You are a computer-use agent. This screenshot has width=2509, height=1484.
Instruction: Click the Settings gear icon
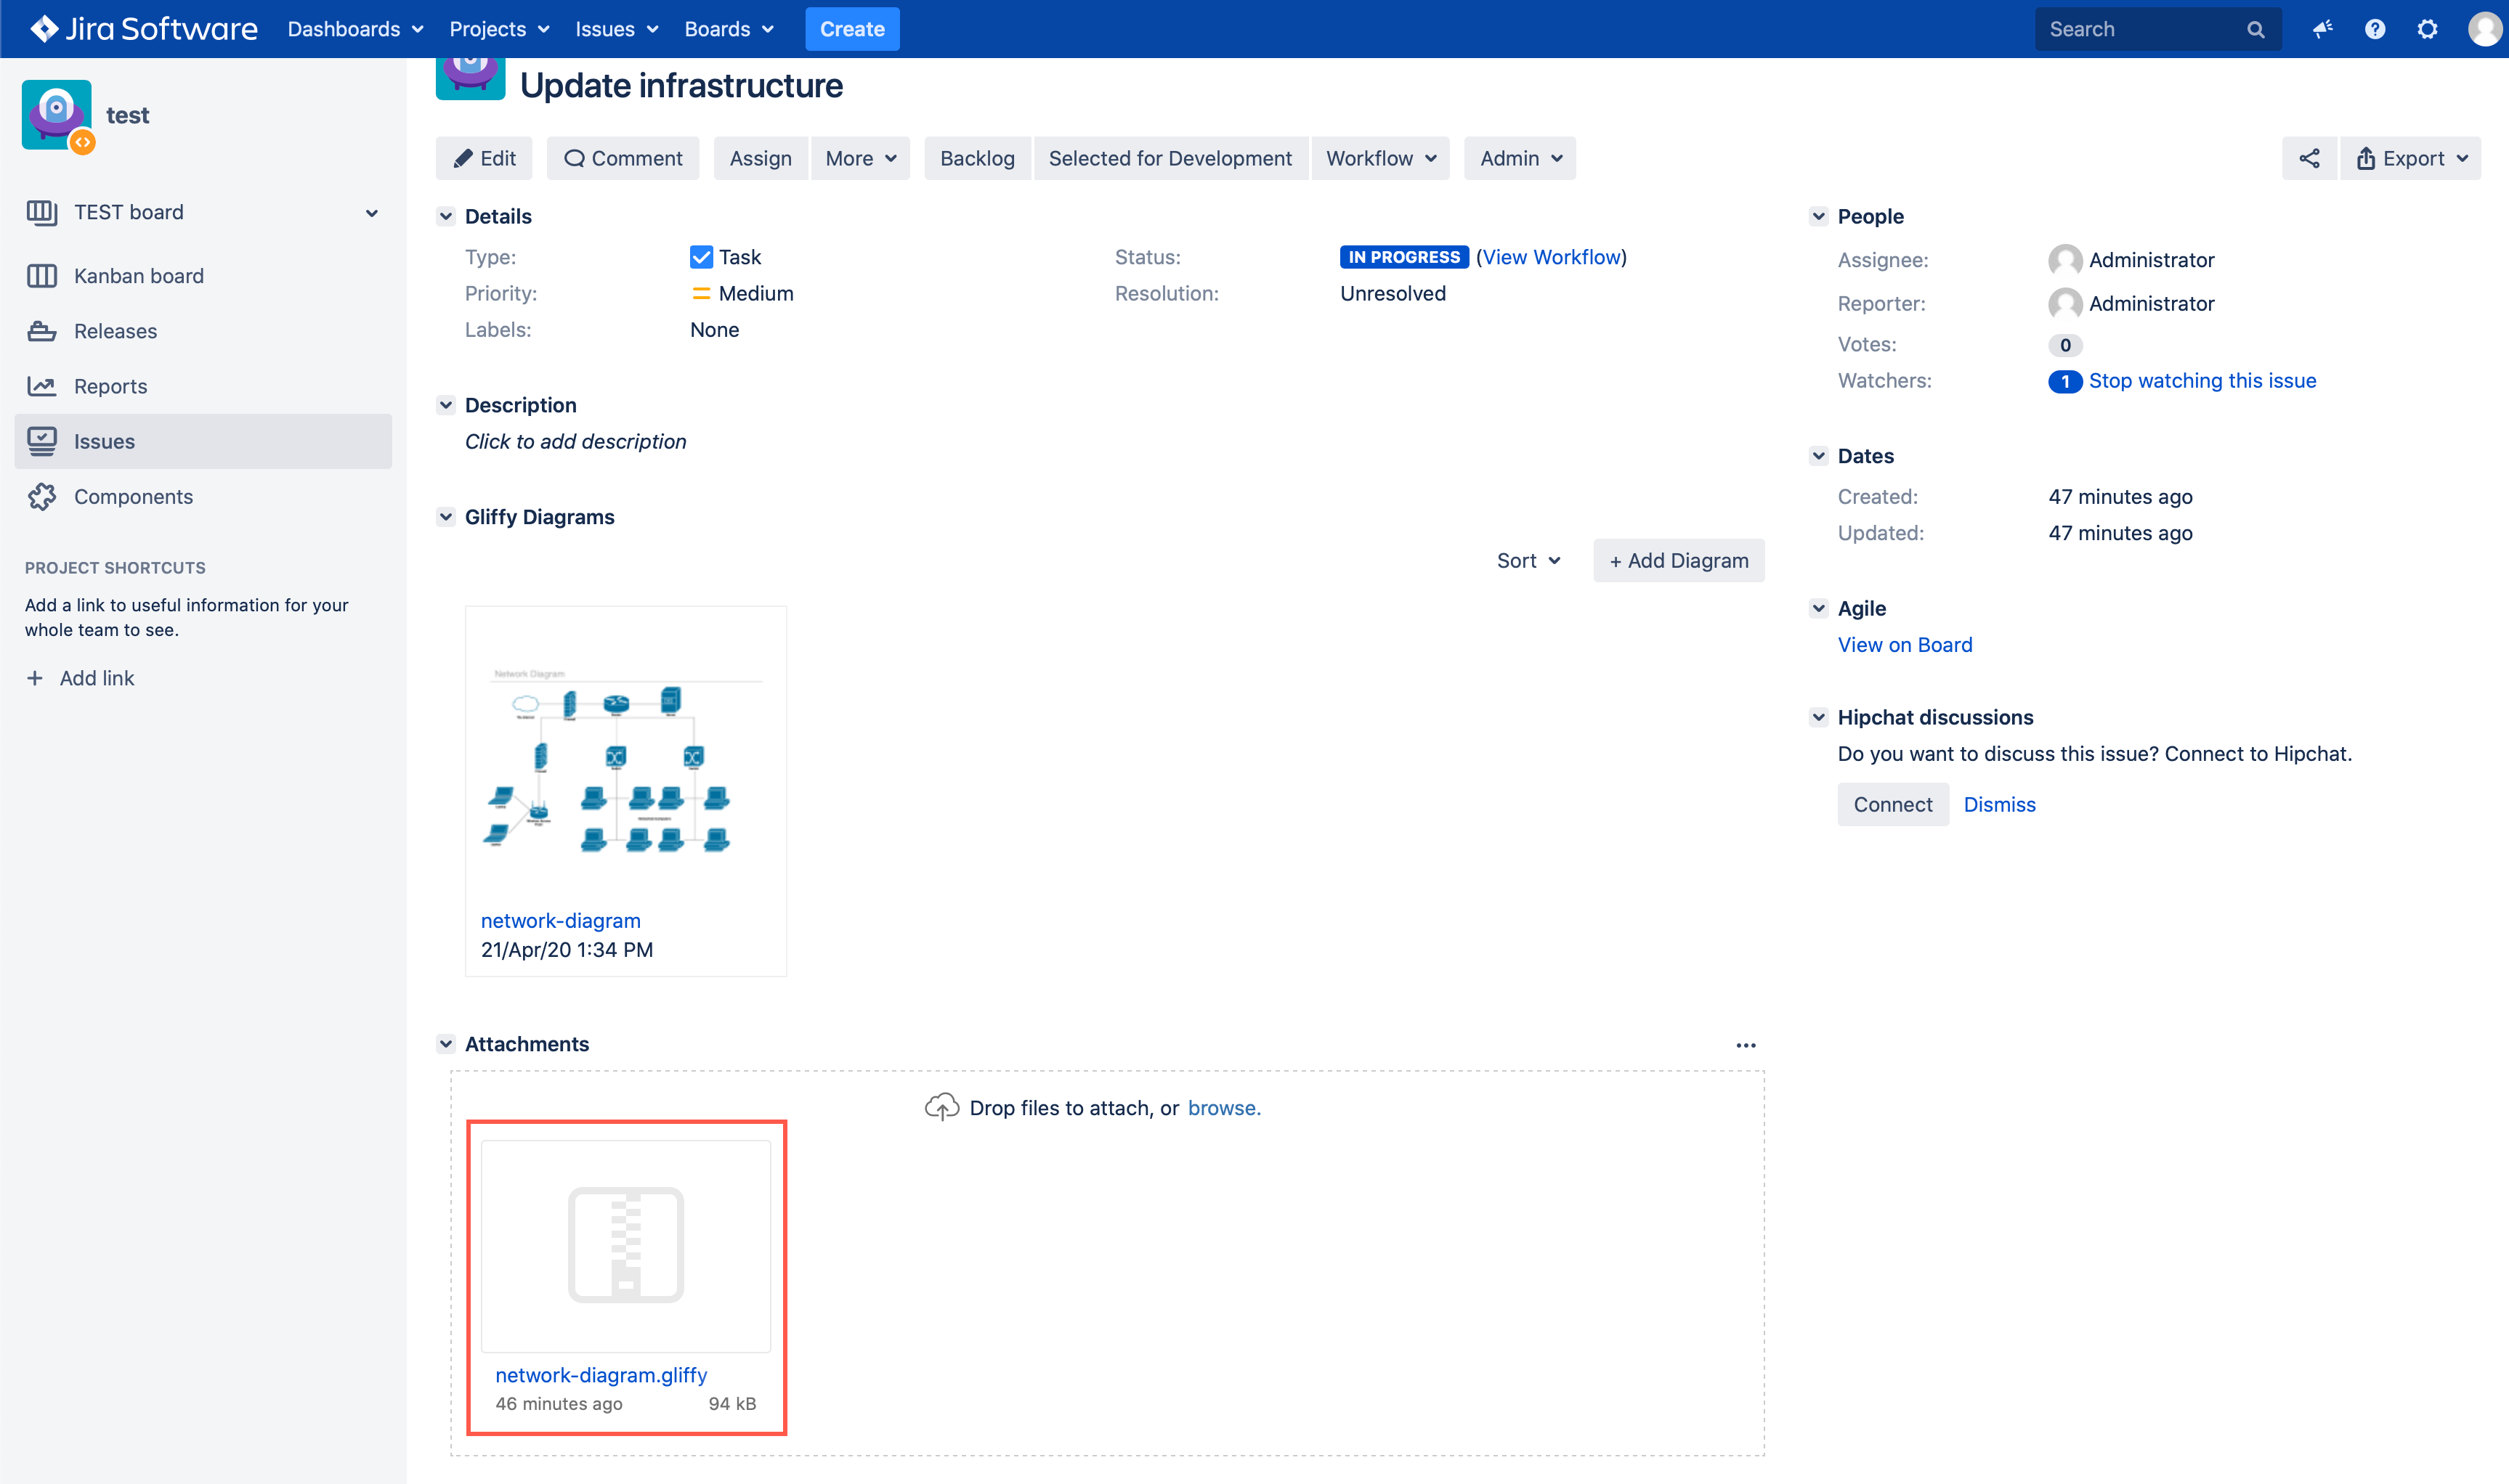[x=2428, y=28]
